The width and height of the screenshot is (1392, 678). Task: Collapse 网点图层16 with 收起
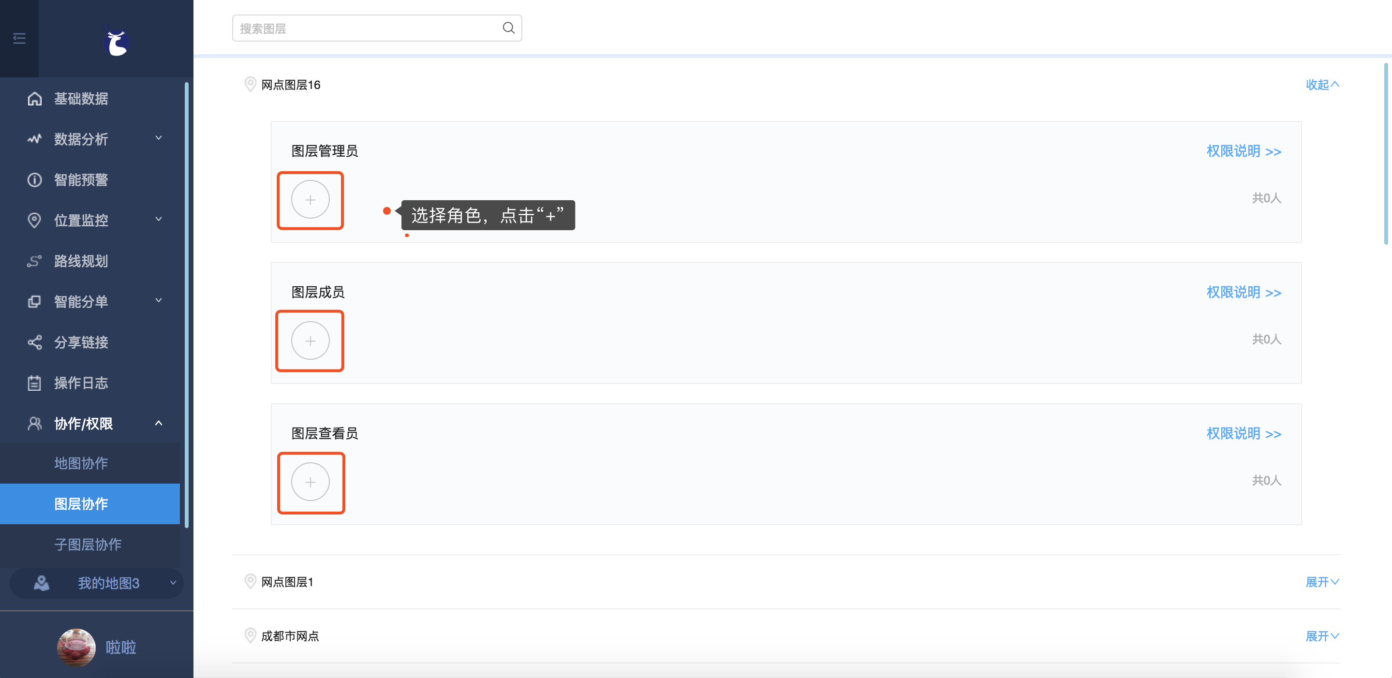coord(1322,85)
